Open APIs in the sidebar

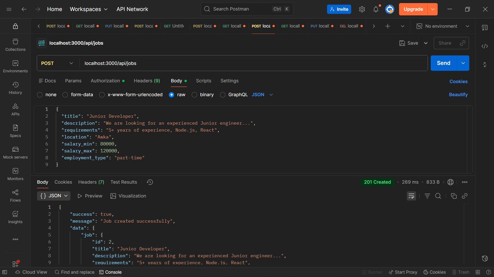[15, 110]
